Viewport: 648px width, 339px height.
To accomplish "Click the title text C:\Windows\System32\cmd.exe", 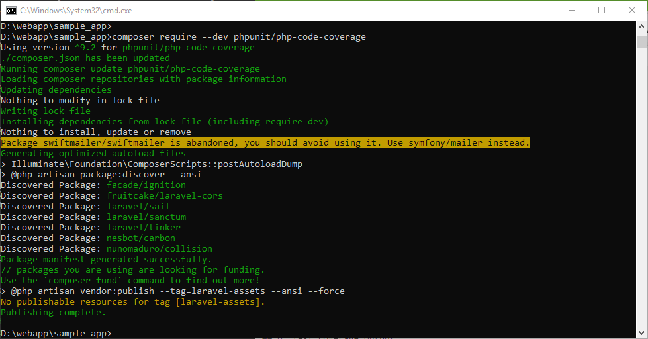I will 76,11.
